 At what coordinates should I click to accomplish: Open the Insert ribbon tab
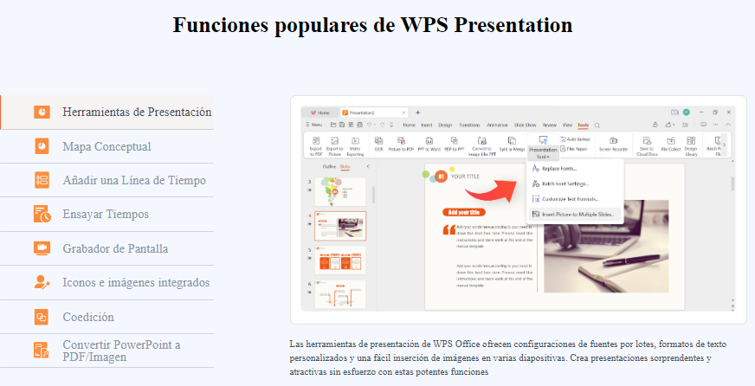point(427,125)
